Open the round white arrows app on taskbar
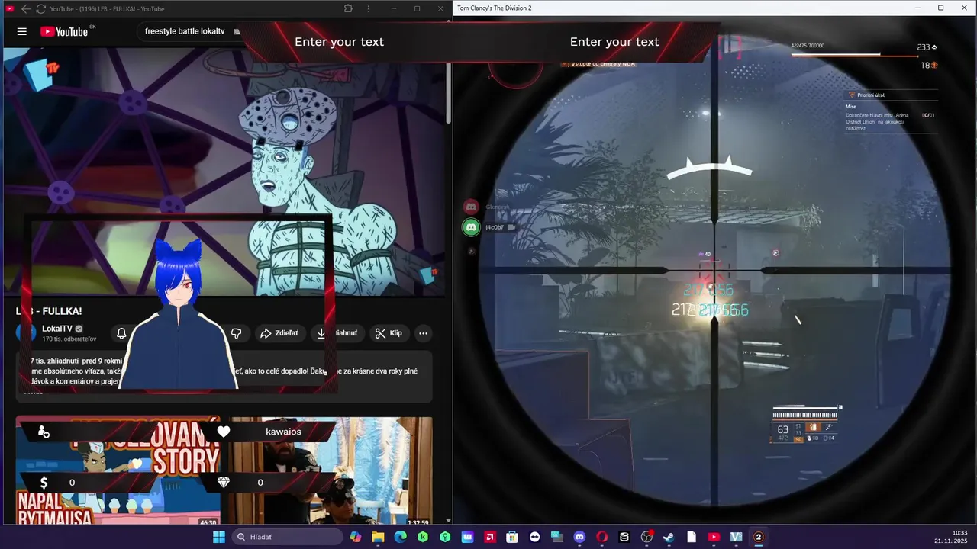Screen dimensions: 977x549 pyautogui.click(x=534, y=537)
